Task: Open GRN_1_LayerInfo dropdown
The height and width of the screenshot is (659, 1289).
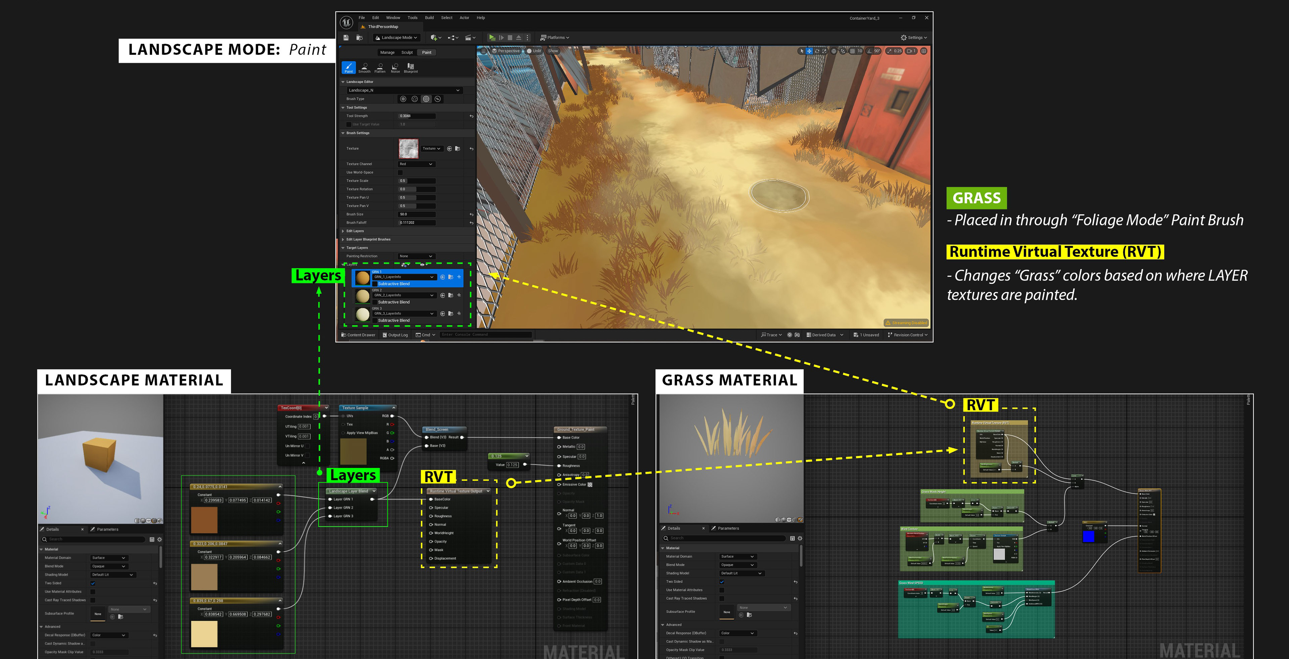Action: tap(404, 277)
